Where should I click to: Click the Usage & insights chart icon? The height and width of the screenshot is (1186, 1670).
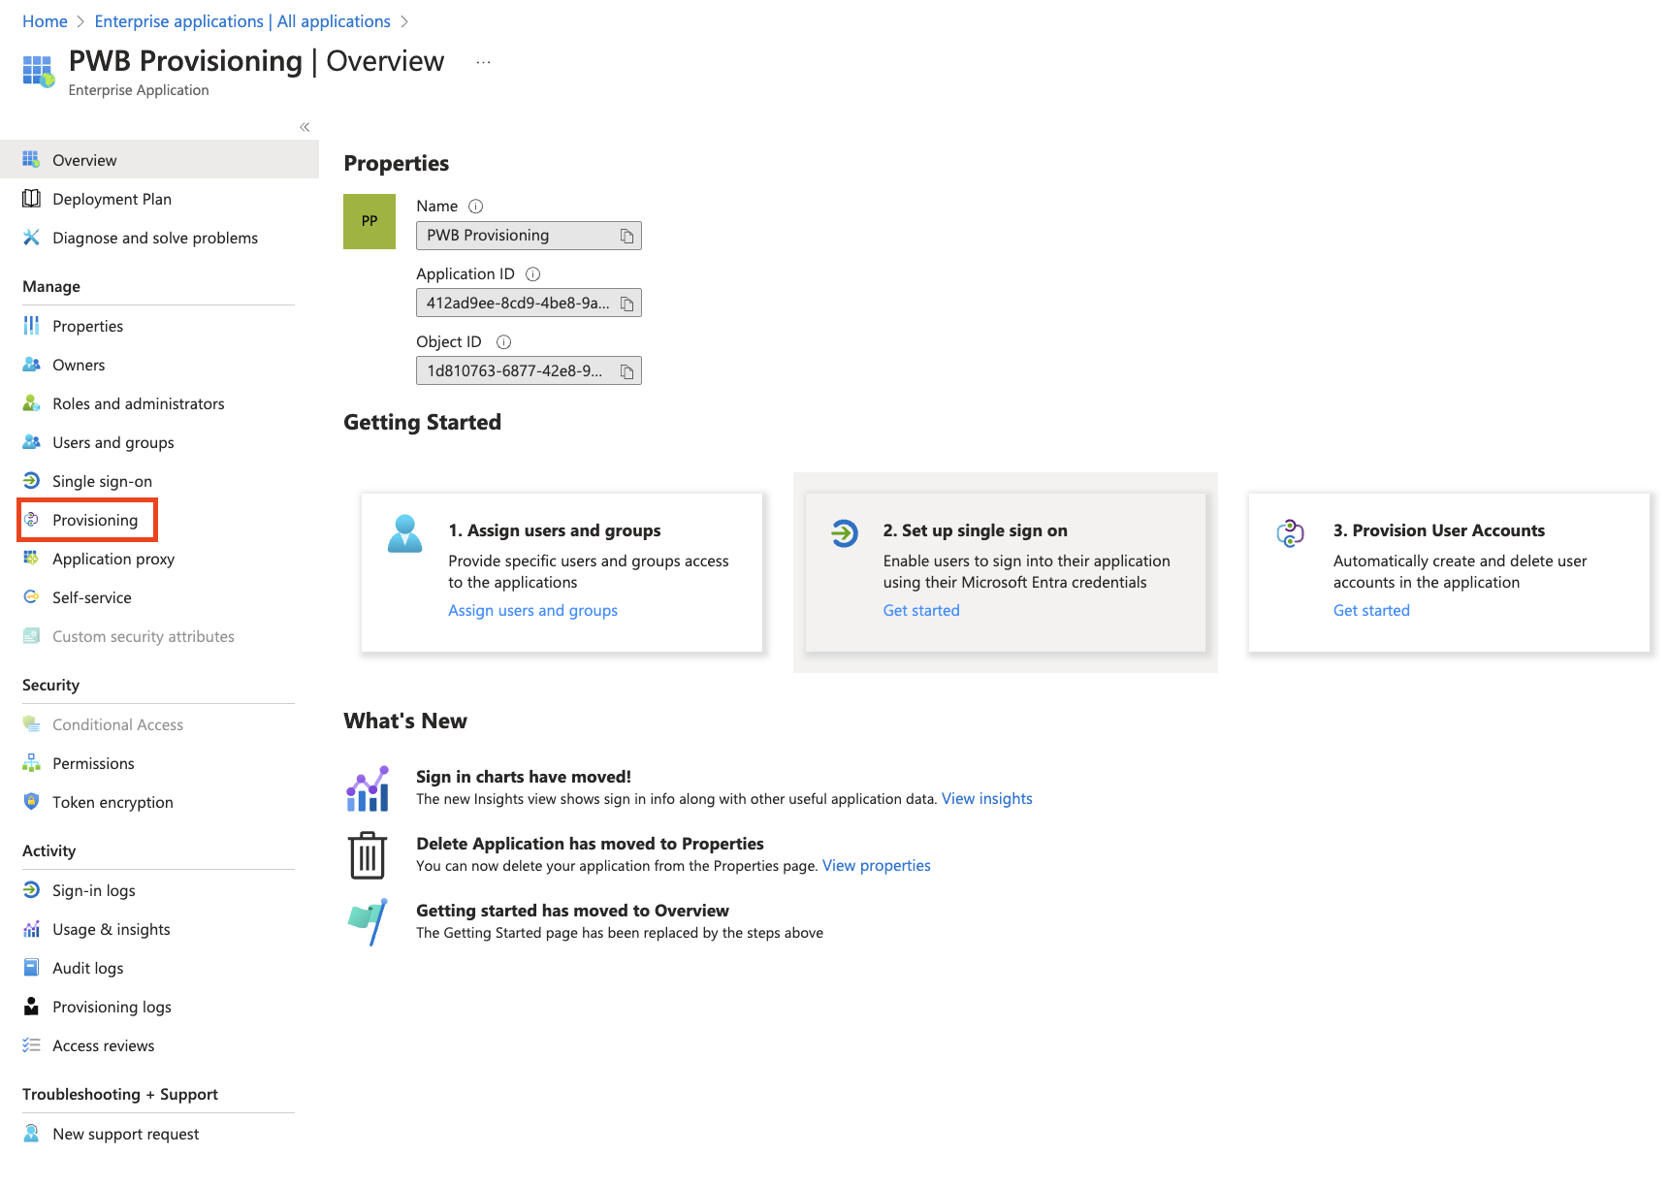[x=31, y=929]
